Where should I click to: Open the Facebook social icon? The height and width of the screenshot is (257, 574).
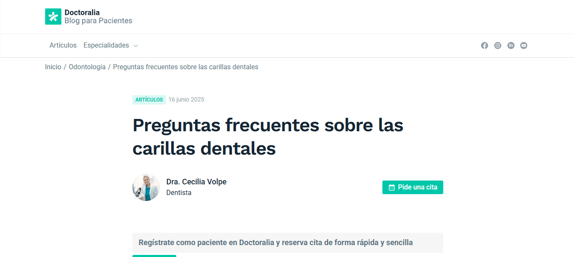coord(484,45)
